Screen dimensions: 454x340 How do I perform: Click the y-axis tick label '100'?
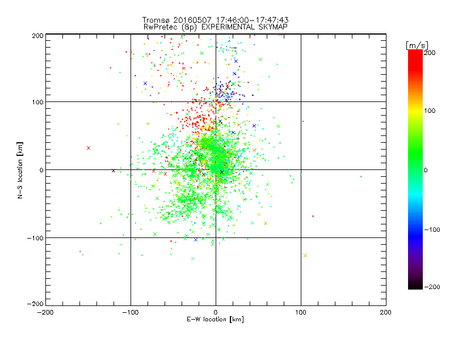point(37,103)
